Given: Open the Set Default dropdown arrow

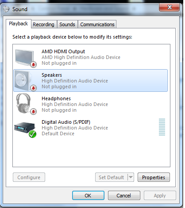Looking at the screenshot, I should (131, 177).
